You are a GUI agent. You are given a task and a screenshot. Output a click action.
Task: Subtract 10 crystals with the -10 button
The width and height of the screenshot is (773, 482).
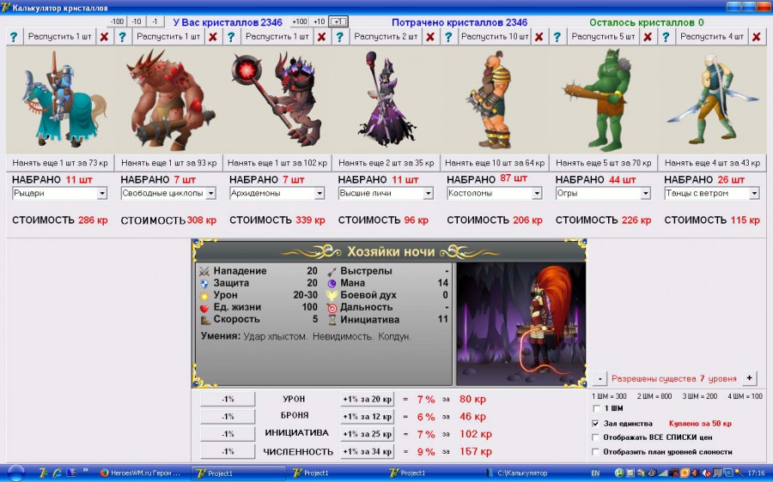click(137, 21)
